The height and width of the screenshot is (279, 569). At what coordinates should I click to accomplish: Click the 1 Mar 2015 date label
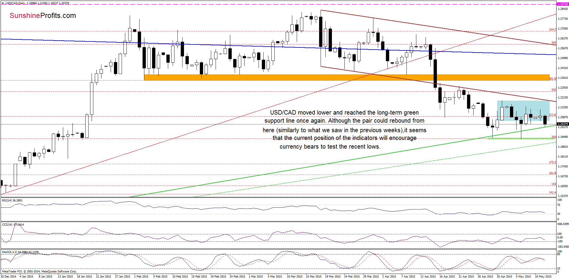256,277
